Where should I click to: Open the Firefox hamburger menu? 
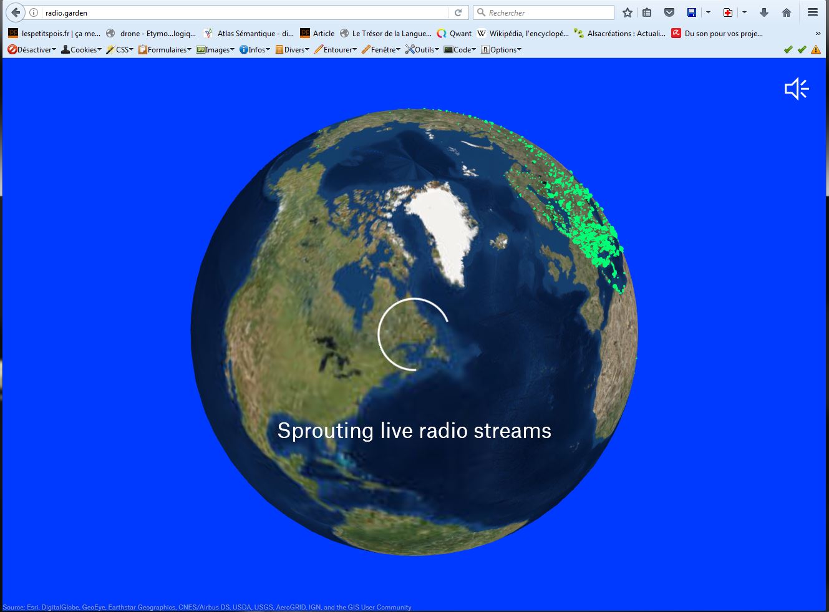pyautogui.click(x=812, y=12)
